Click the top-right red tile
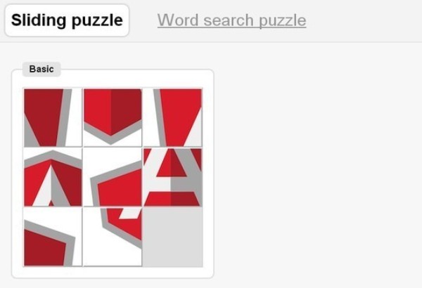Image resolution: width=422 pixels, height=288 pixels. click(x=172, y=117)
